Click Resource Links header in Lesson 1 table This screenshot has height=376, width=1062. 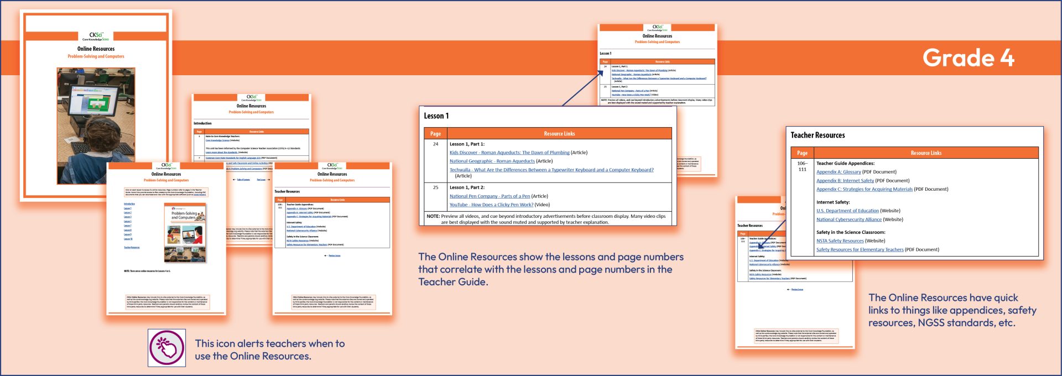pyautogui.click(x=559, y=134)
